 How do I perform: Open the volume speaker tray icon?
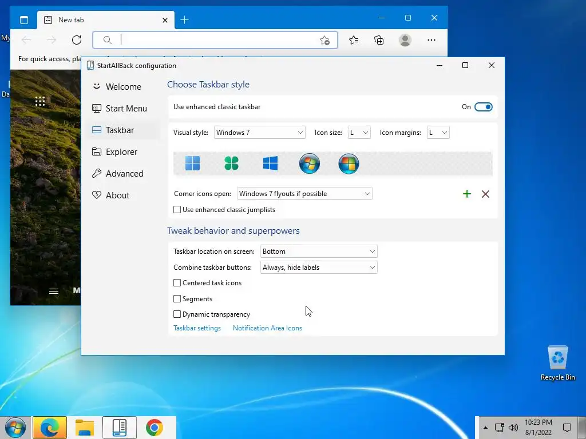[513, 428]
